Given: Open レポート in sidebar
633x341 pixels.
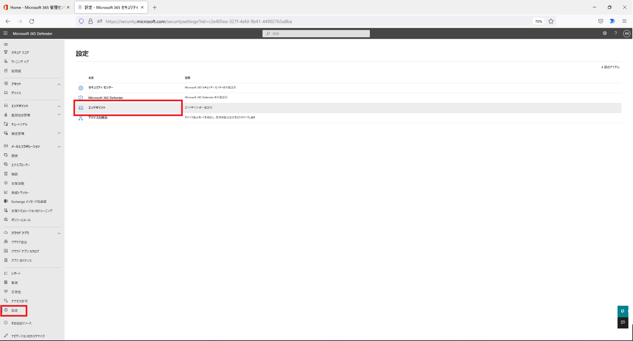Looking at the screenshot, I should pyautogui.click(x=16, y=273).
